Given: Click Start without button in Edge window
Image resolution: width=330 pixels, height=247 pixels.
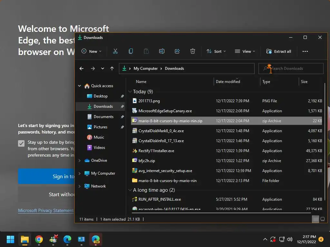Looking at the screenshot, I should 46,195.
